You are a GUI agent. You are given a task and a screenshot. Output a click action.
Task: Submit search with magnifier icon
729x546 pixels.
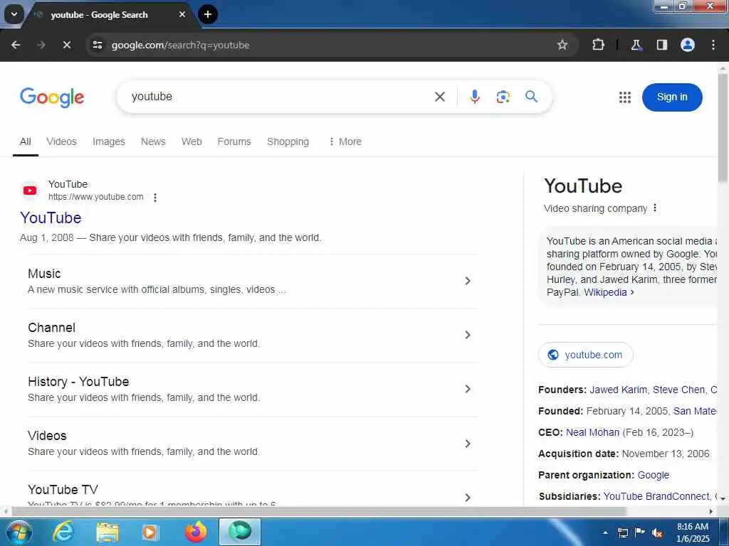point(531,97)
